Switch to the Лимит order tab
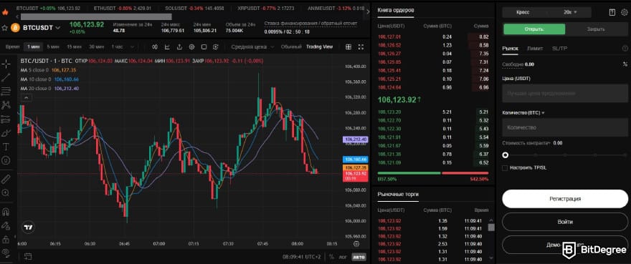 pos(535,48)
